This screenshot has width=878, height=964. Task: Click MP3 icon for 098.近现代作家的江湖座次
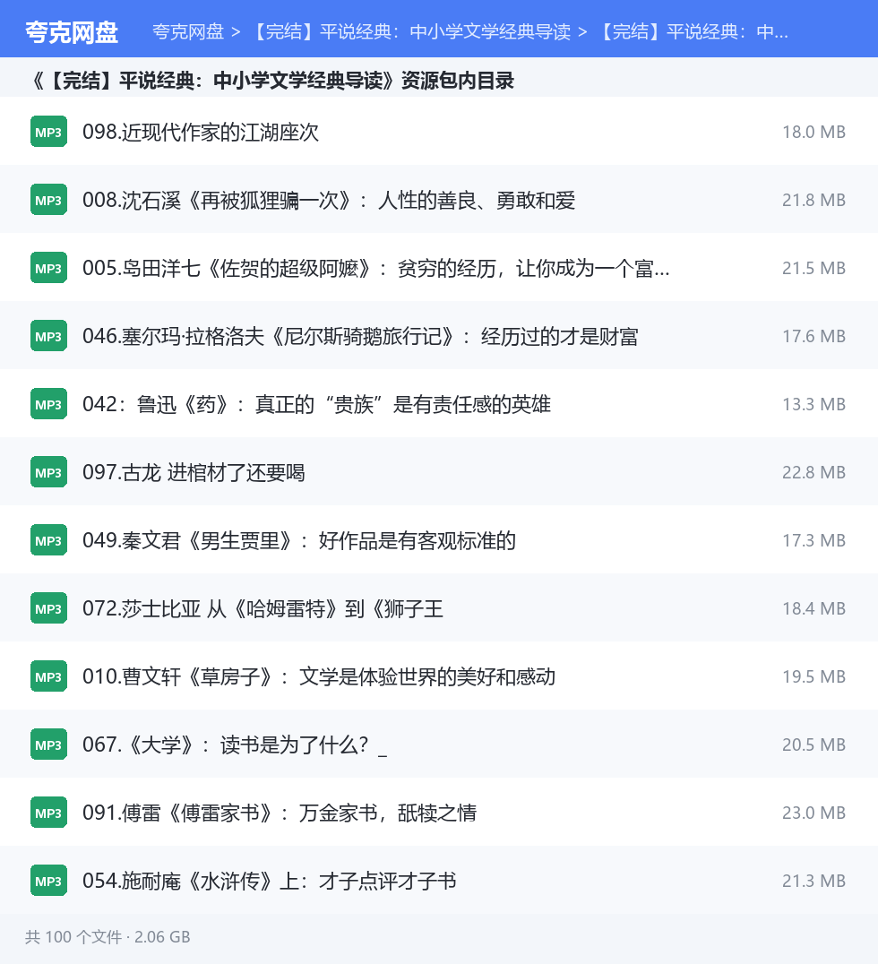coord(48,132)
